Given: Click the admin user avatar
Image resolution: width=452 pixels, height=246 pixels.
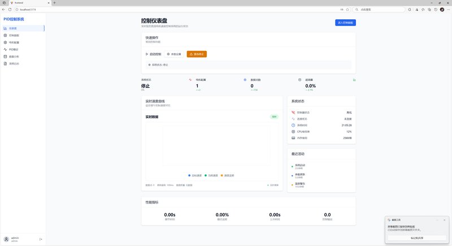Looking at the screenshot, I should coord(6,239).
